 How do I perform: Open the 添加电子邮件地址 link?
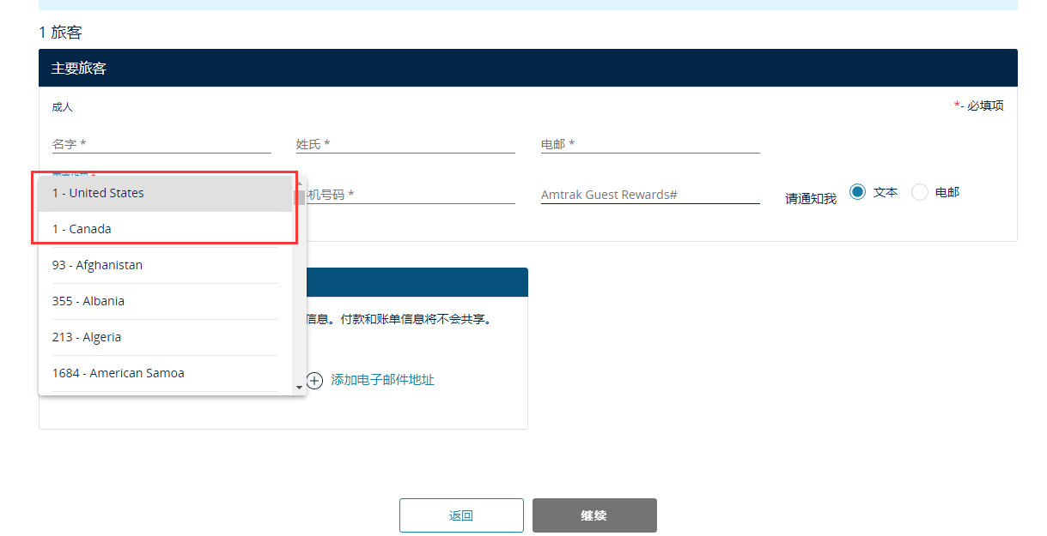pyautogui.click(x=382, y=380)
